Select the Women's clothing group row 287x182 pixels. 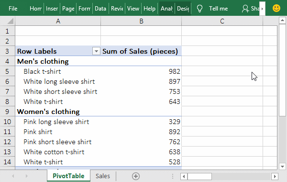click(x=99, y=112)
